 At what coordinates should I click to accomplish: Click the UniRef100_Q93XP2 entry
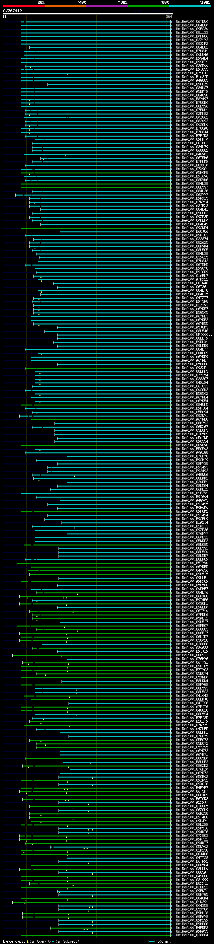point(192,44)
